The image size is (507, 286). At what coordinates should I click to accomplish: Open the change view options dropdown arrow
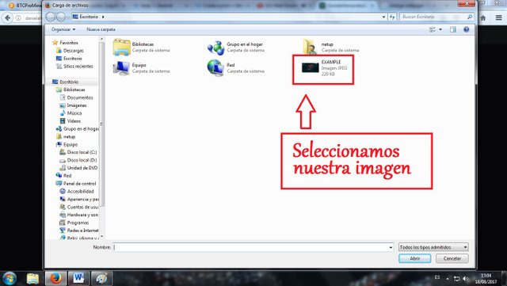(x=440, y=29)
